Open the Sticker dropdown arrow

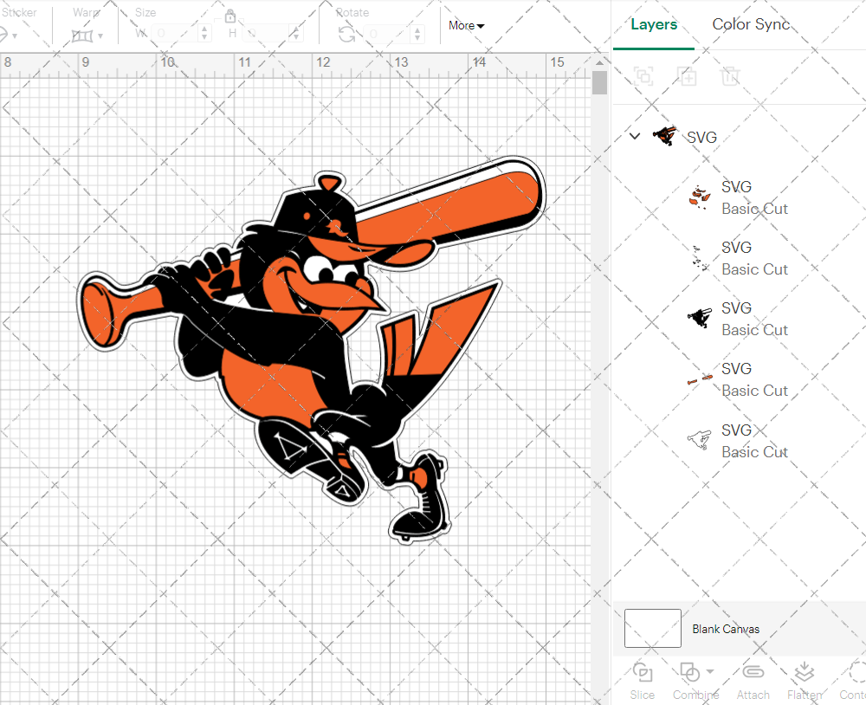(15, 36)
